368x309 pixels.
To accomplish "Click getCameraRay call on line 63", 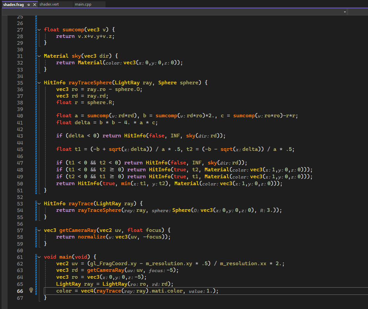I will pos(106,270).
